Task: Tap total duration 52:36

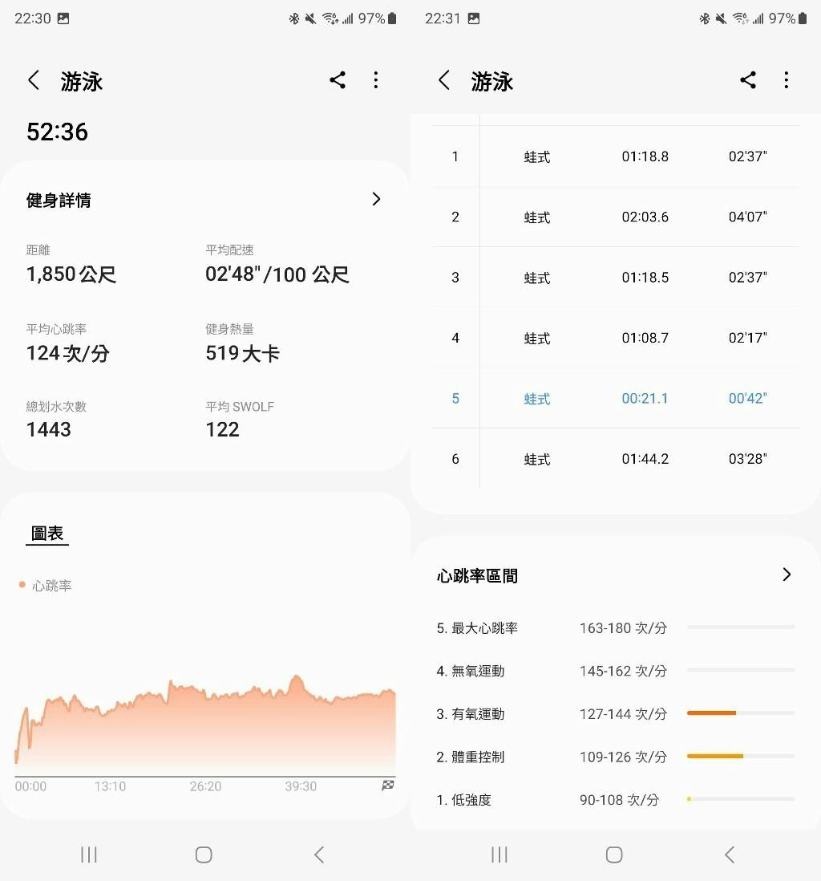Action: (x=57, y=132)
